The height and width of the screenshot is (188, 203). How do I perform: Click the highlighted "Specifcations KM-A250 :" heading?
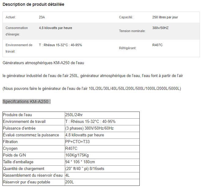[26, 101]
